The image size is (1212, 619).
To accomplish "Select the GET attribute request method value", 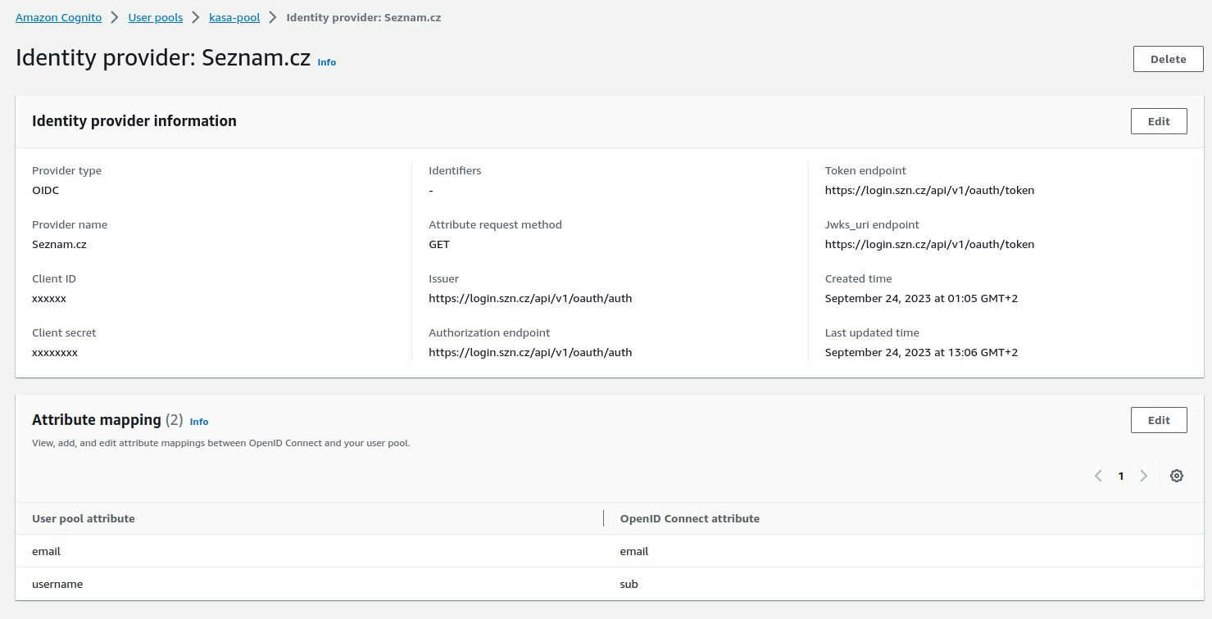I will (x=439, y=244).
